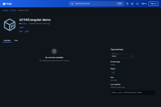
Task: Expand the Recent tags dropdown showing latest
Action: point(122,56)
